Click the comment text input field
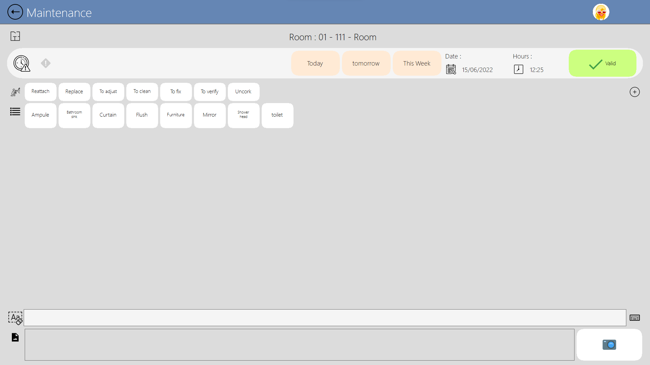This screenshot has width=650, height=365. [x=324, y=318]
